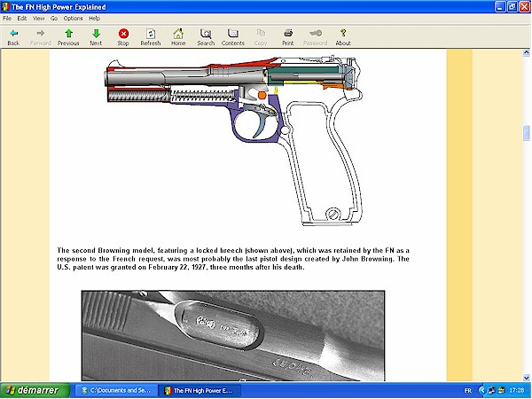The width and height of the screenshot is (532, 399).
Task: Click the paragraph starting 'The second Browning model'
Action: (x=233, y=259)
